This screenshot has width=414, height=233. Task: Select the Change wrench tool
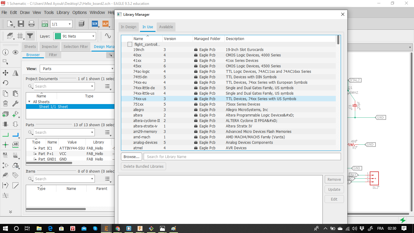tap(15, 104)
